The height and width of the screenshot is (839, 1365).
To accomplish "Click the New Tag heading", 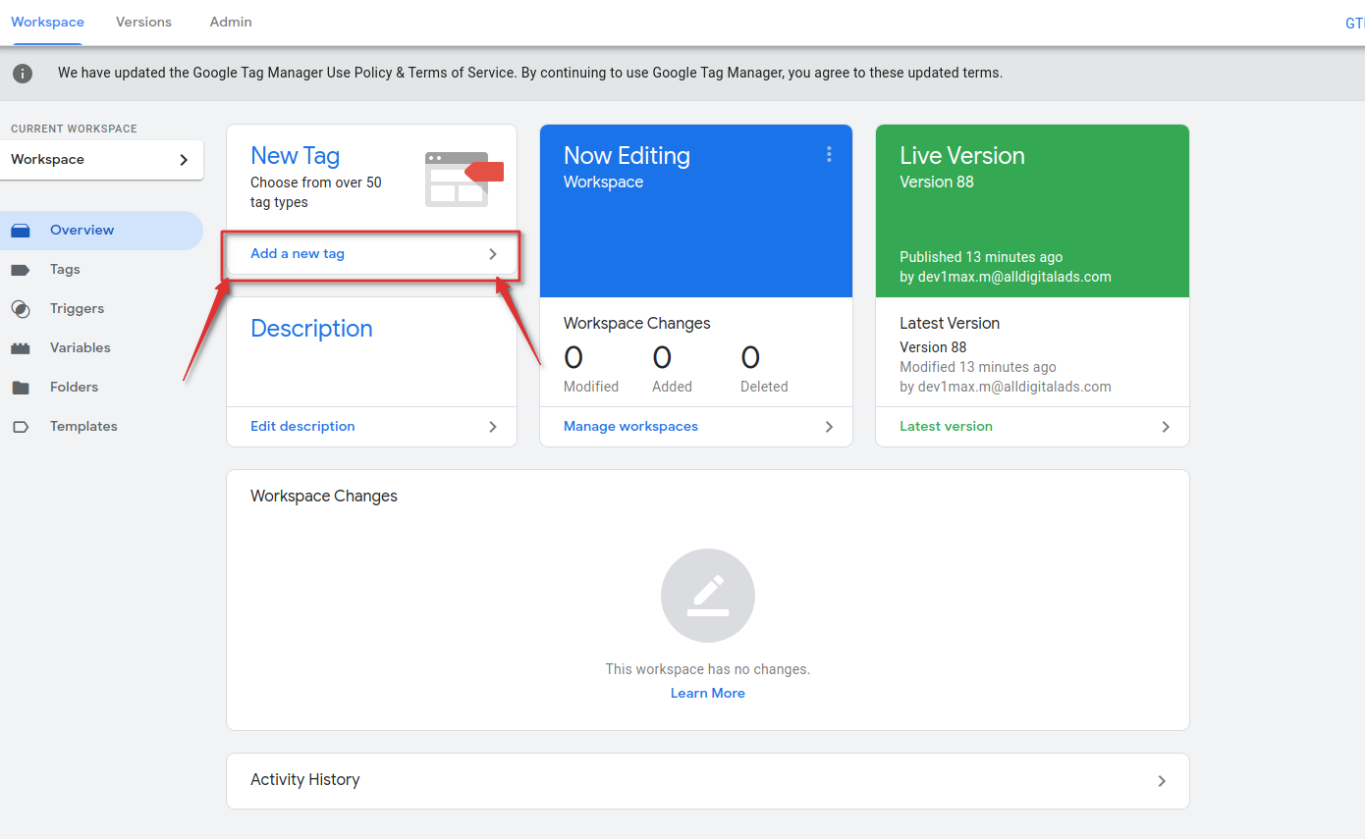I will tap(295, 156).
